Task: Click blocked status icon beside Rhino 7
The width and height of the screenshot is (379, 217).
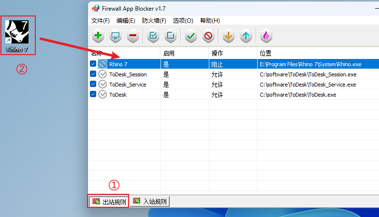Action: 102,64
